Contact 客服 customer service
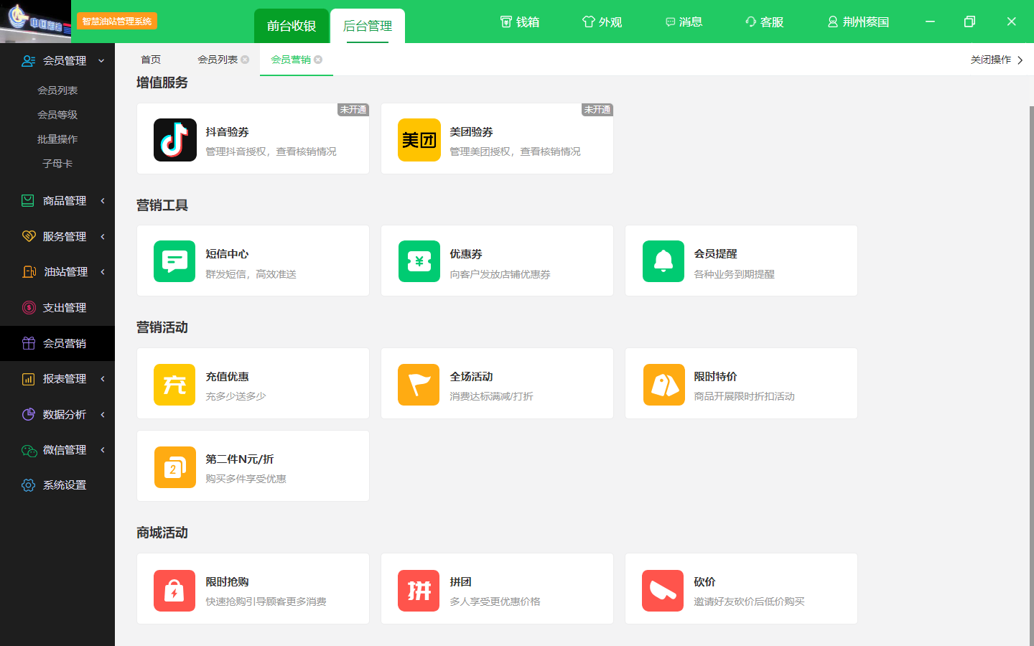This screenshot has width=1034, height=646. [764, 22]
